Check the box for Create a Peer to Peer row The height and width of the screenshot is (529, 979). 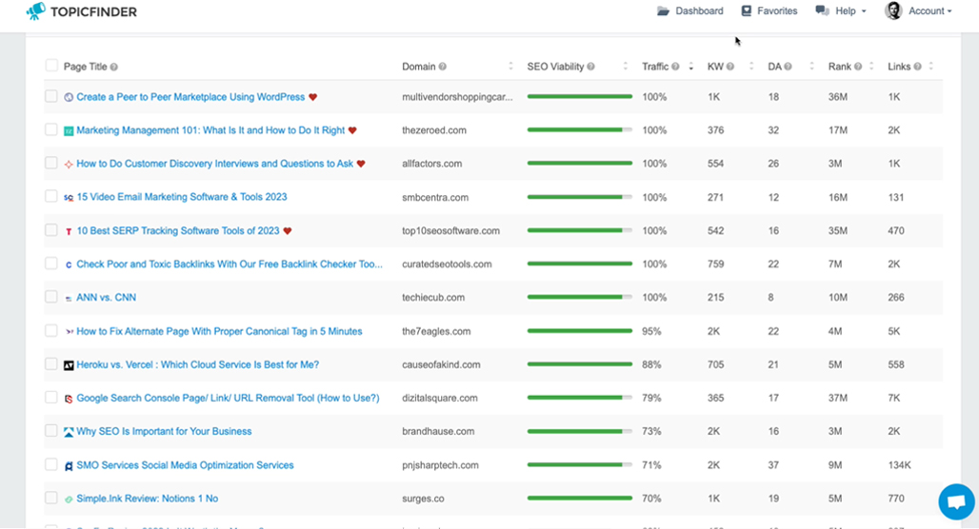click(x=51, y=96)
